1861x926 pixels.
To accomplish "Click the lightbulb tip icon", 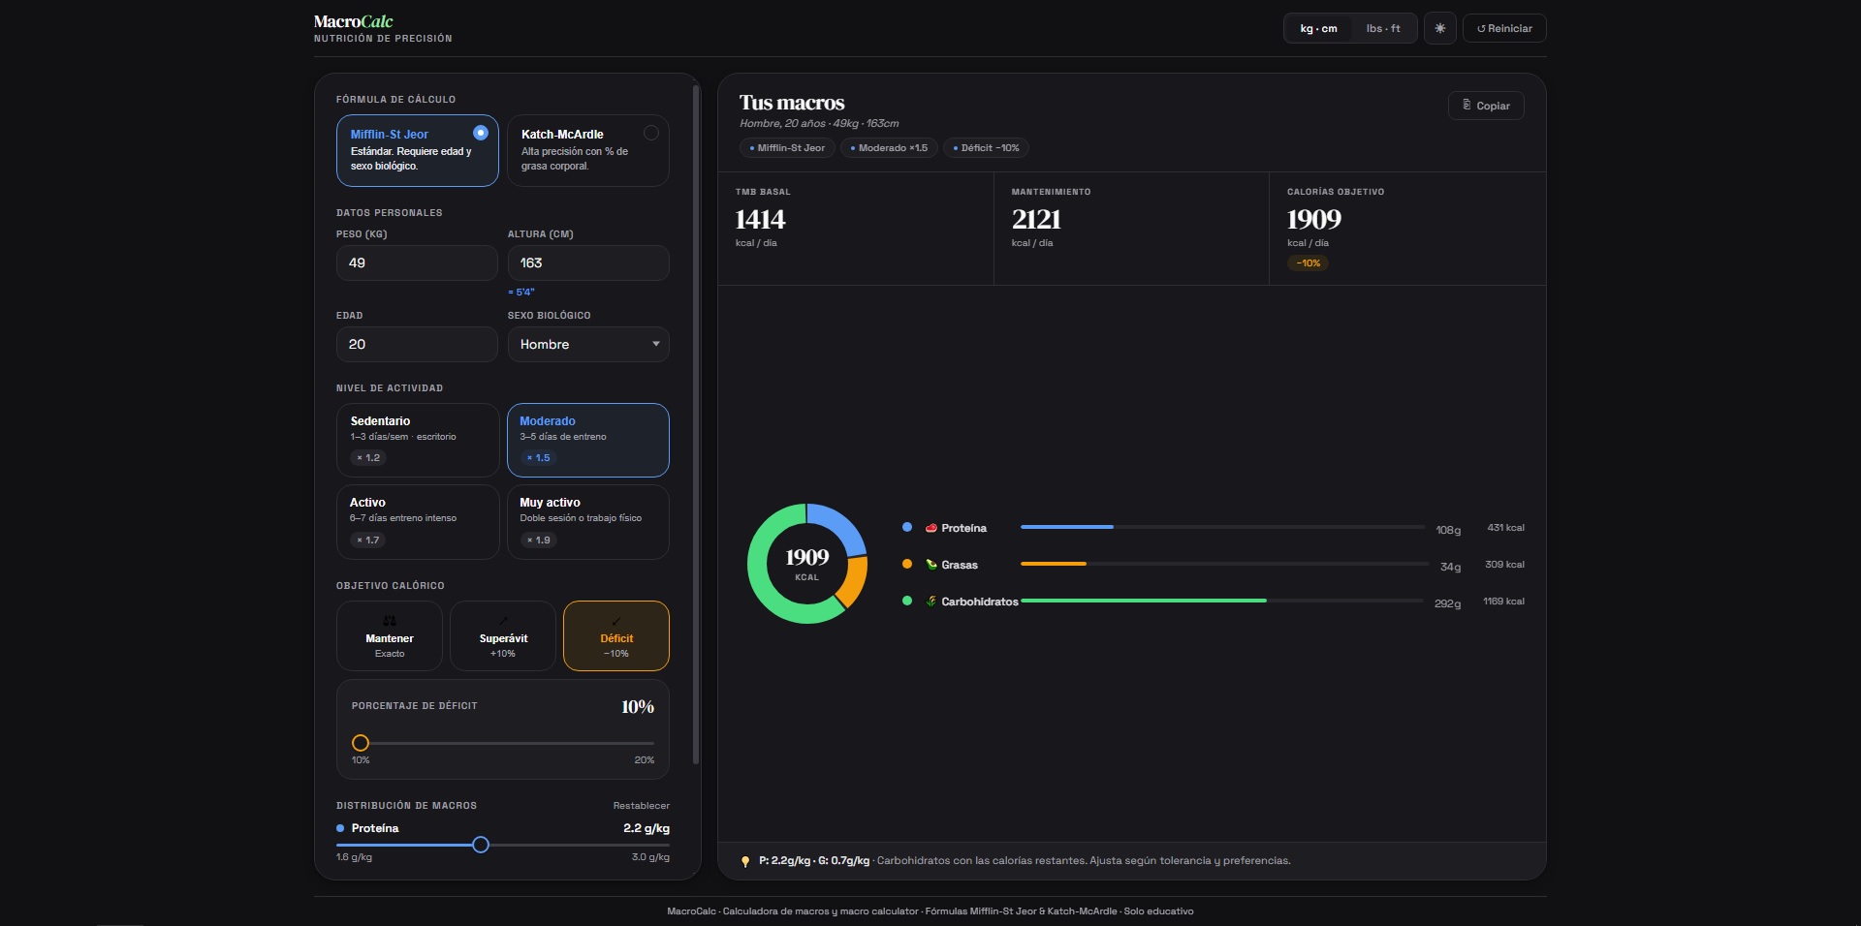I will coord(744,861).
